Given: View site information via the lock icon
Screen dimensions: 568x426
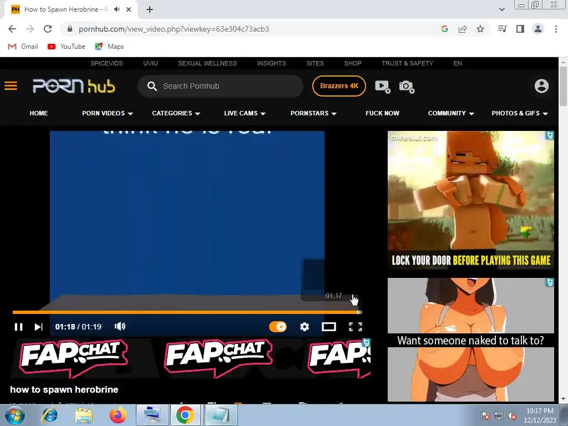Looking at the screenshot, I should click(x=70, y=29).
